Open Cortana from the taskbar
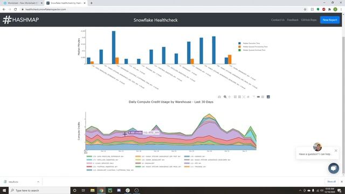Screen dimensions: 345x194 coord(74,190)
